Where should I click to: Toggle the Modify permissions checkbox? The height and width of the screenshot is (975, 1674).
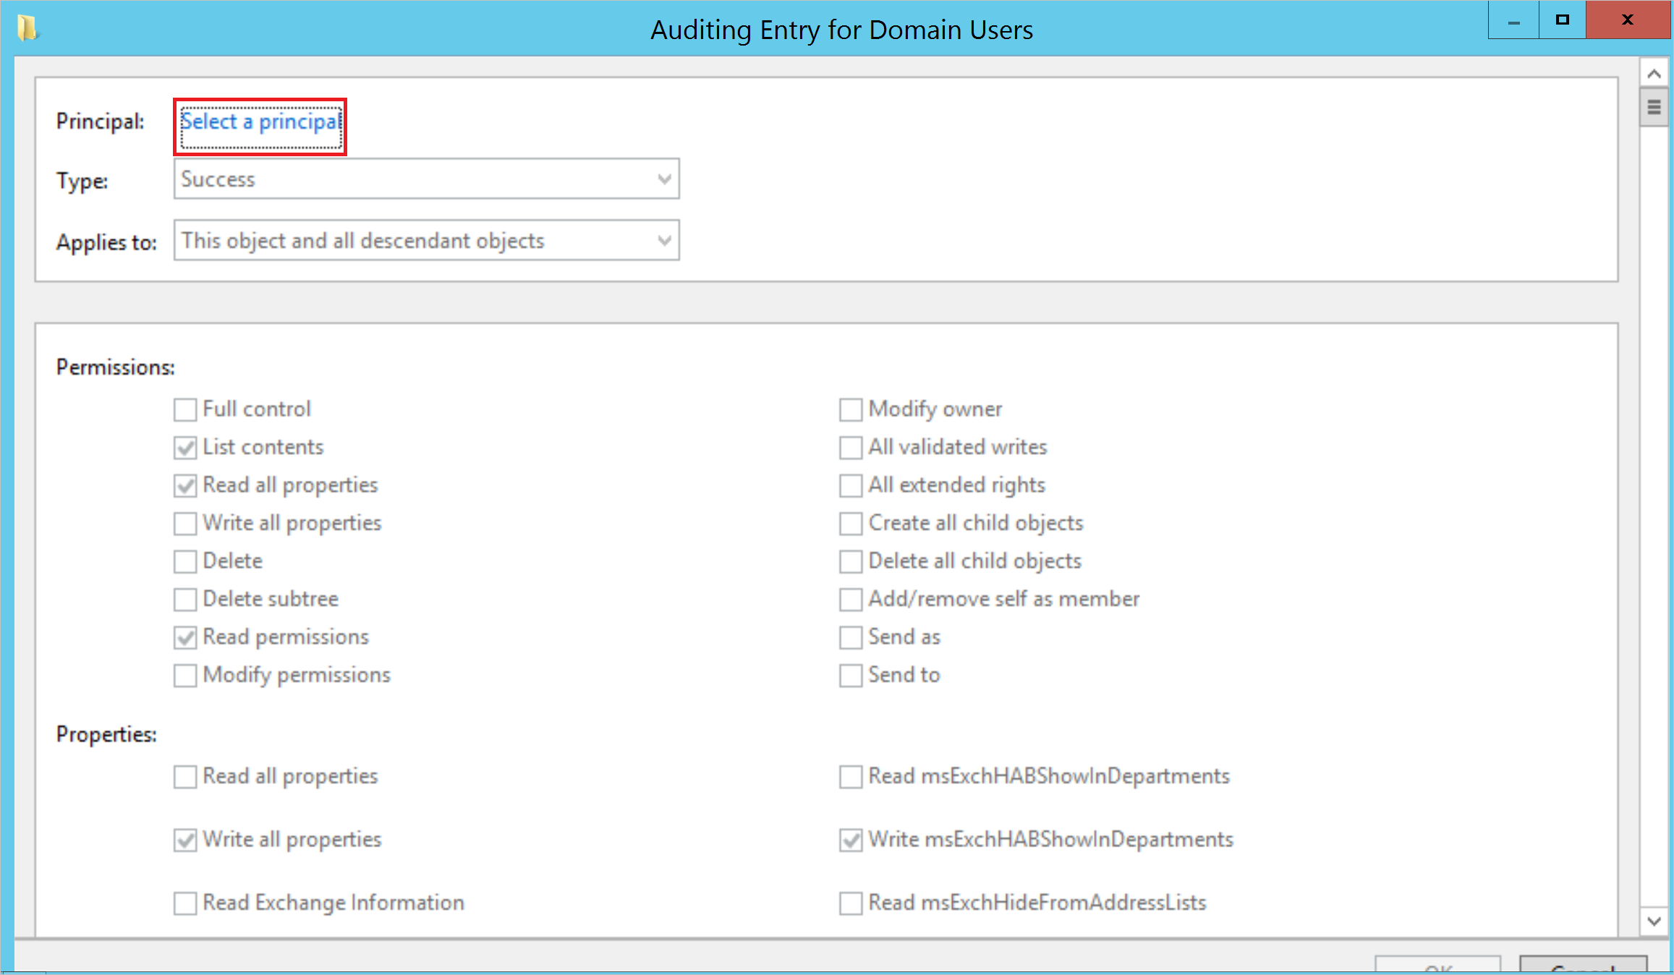tap(186, 676)
